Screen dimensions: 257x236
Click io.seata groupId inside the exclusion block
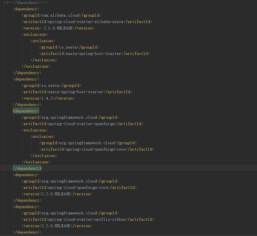tap(69, 47)
